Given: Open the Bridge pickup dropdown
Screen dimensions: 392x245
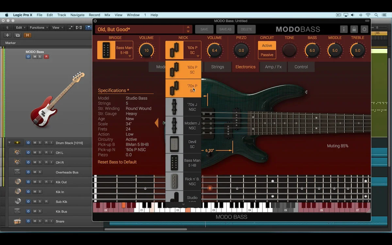Looking at the screenshot, I should point(115,50).
